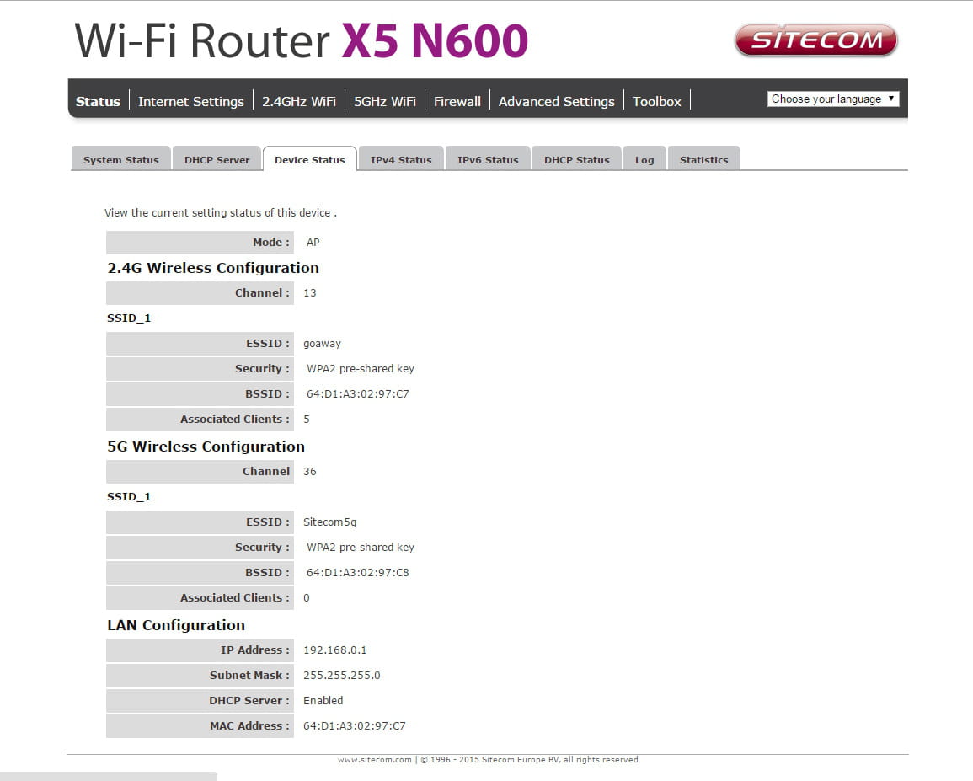Show the Statistics tab
Image resolution: width=973 pixels, height=781 pixels.
(703, 159)
